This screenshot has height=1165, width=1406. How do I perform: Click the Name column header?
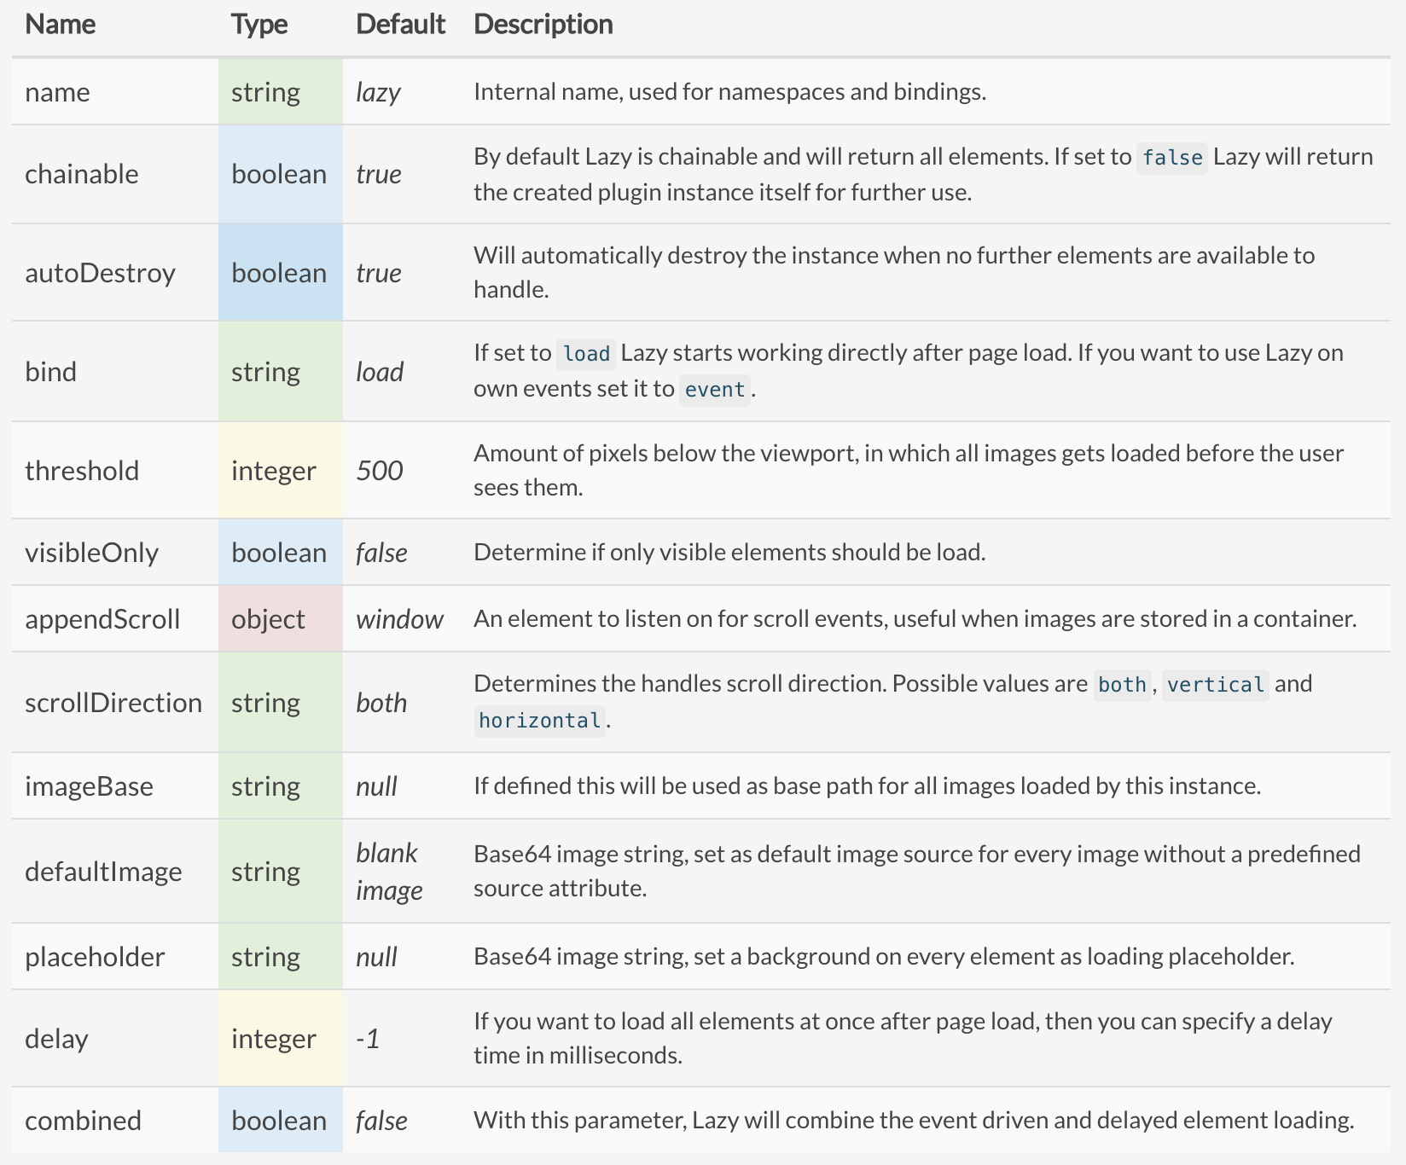pyautogui.click(x=60, y=24)
